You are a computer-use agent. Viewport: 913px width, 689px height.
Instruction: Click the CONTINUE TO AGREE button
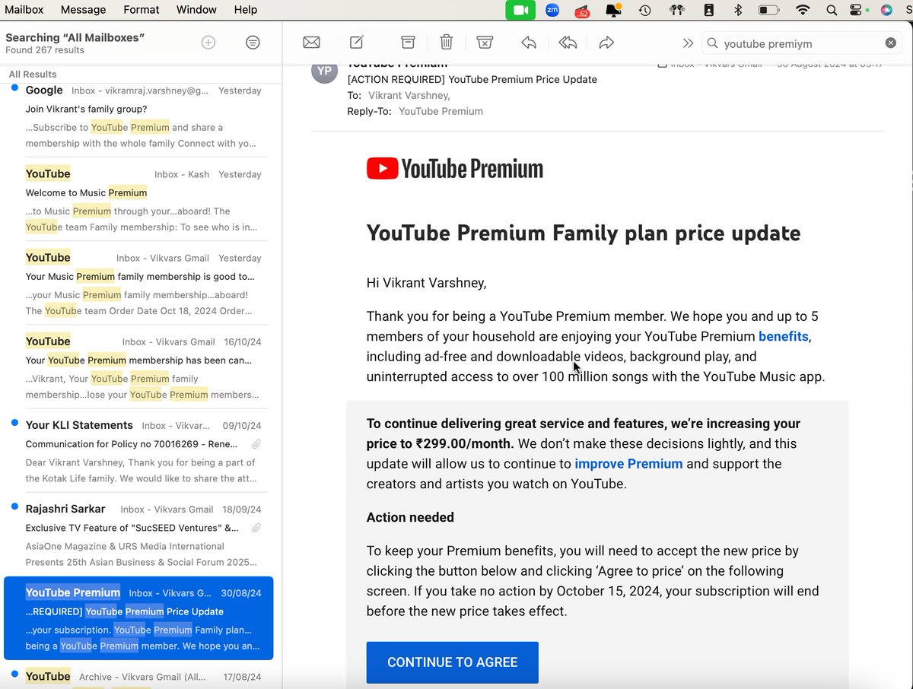point(453,662)
